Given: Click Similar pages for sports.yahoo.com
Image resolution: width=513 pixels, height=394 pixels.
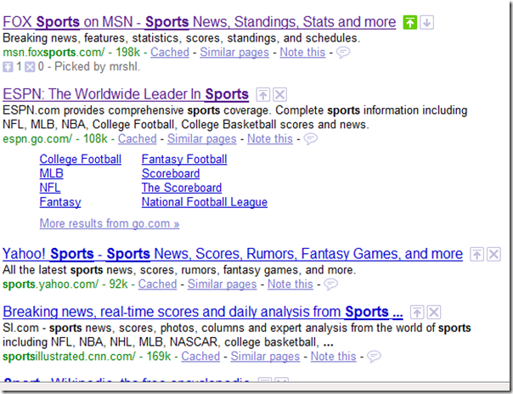Looking at the screenshot, I should pyautogui.click(x=223, y=284).
